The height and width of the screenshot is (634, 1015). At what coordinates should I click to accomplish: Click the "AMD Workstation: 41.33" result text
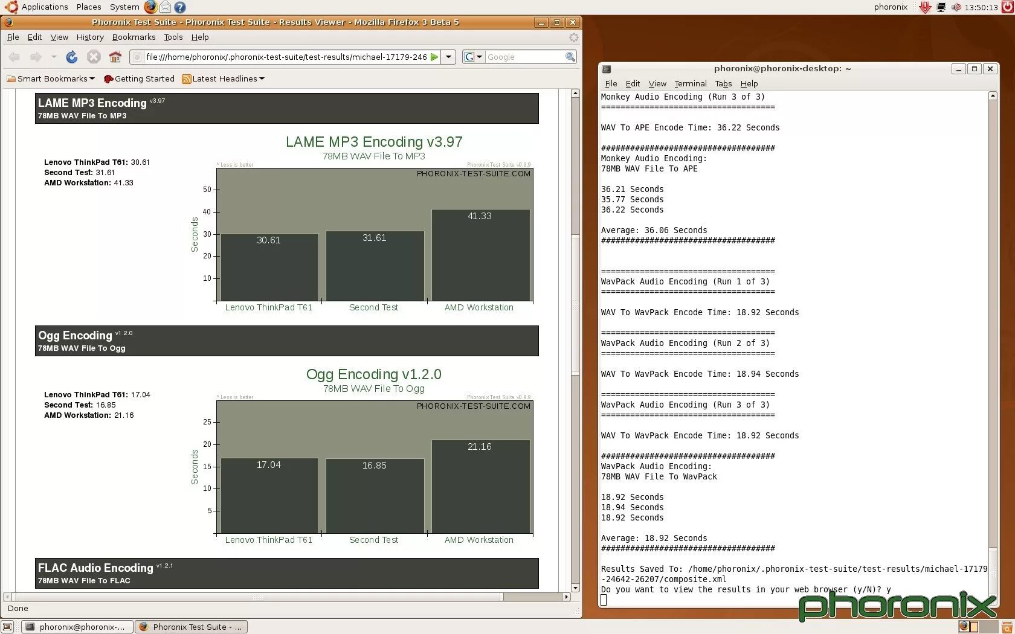click(x=89, y=183)
